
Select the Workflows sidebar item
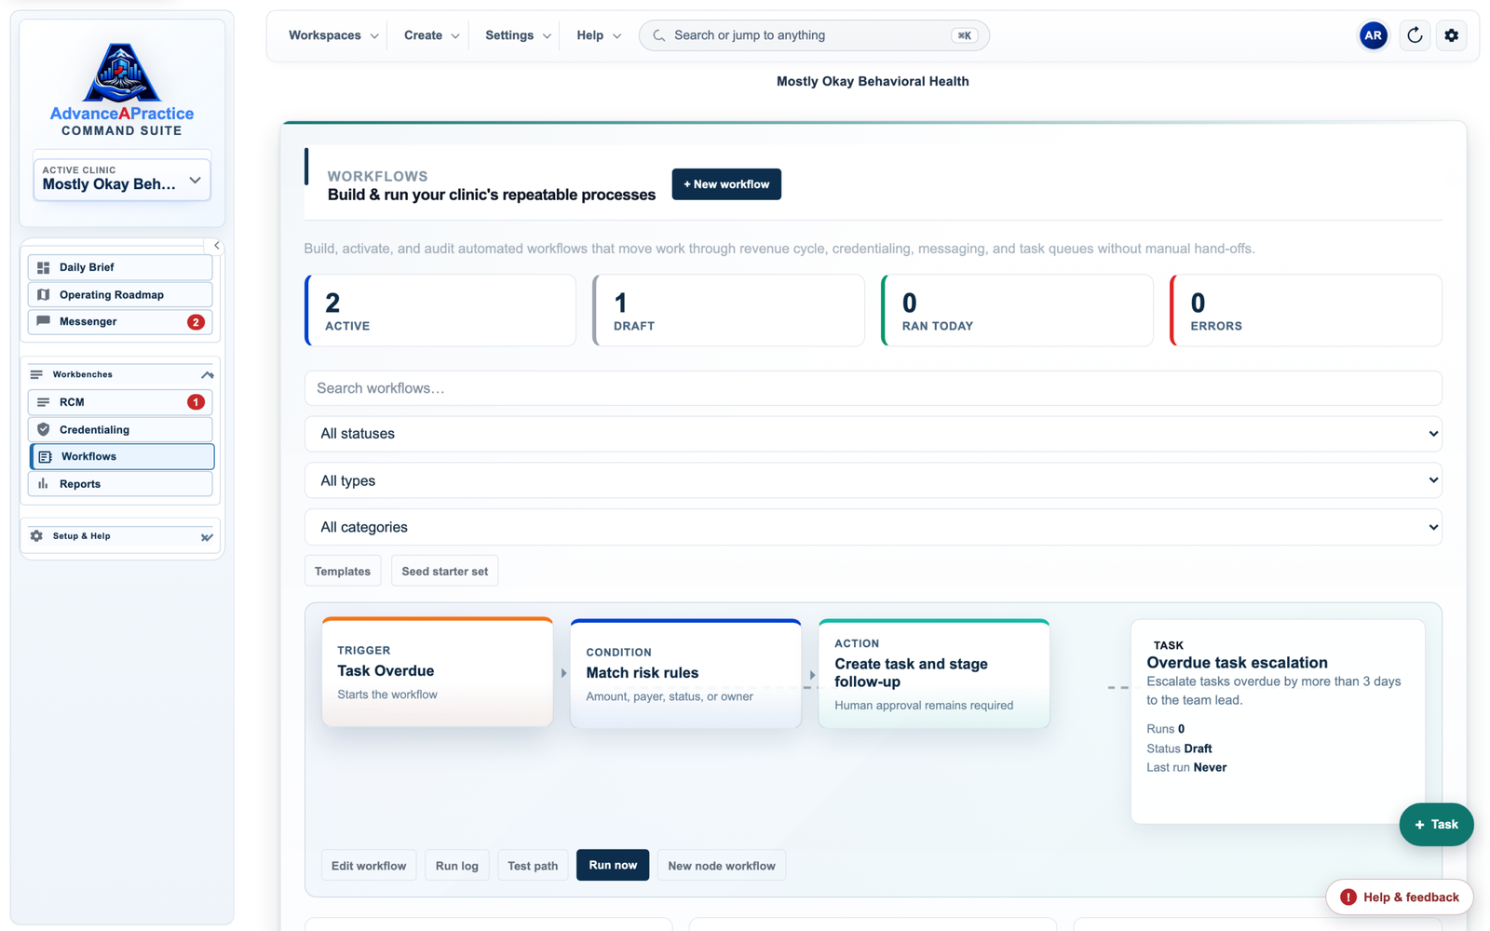122,456
